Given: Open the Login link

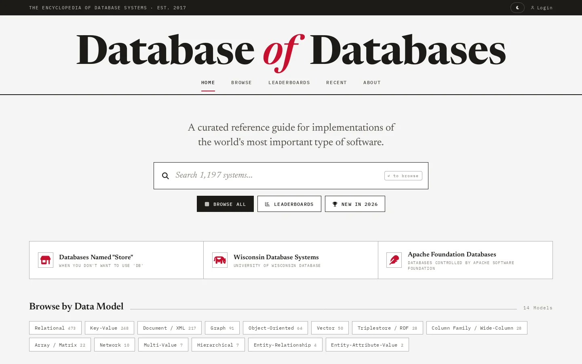Looking at the screenshot, I should click(x=542, y=8).
